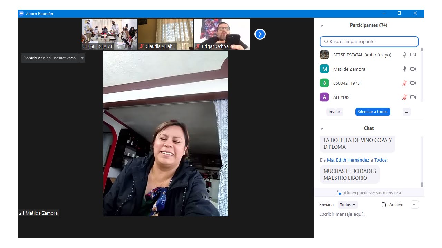Image resolution: width=442 pixels, height=248 pixels.
Task: Click Ma. Edith Hernández sender name
Action: click(x=348, y=160)
